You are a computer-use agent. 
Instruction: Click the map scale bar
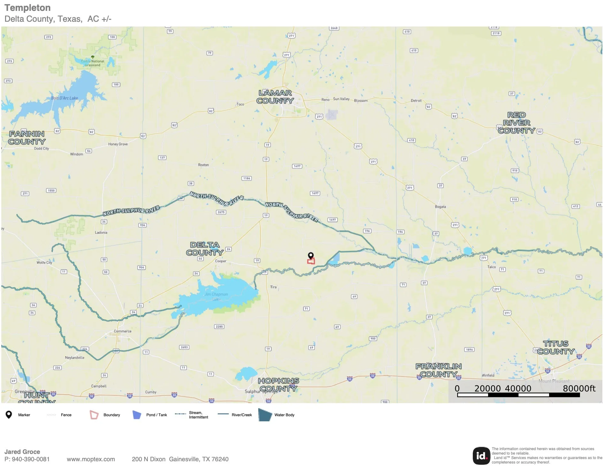click(518, 395)
